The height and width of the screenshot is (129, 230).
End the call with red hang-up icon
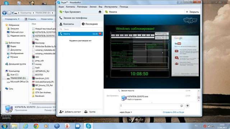click(100, 34)
